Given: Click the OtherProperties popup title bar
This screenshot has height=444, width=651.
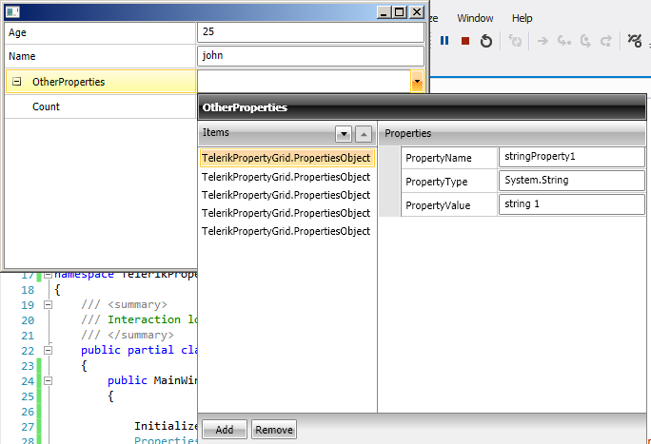Looking at the screenshot, I should click(x=422, y=107).
